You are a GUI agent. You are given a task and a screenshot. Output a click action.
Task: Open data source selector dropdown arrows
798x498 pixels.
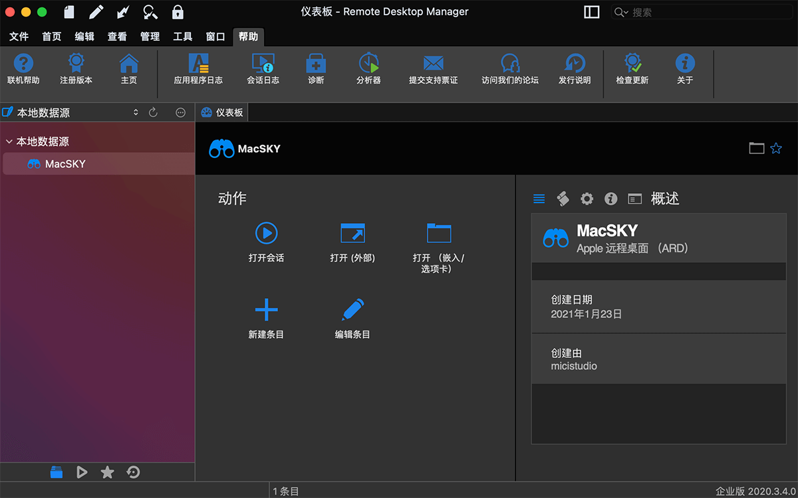click(x=136, y=113)
